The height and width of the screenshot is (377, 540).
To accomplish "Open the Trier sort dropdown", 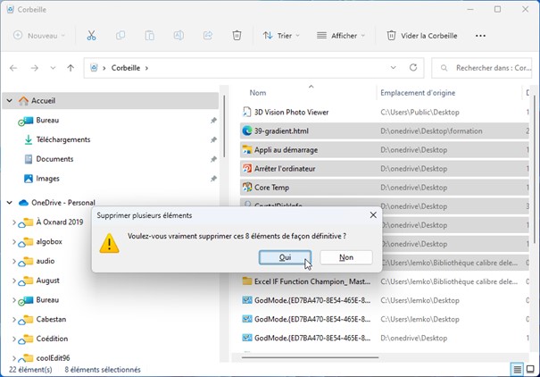I will (280, 36).
